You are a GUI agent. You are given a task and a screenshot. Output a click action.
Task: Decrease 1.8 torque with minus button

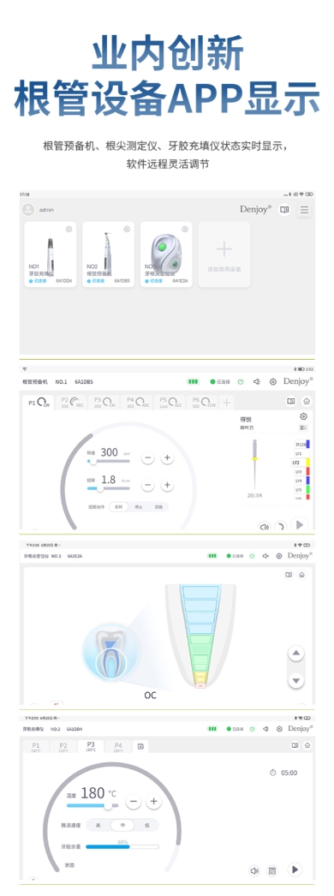[148, 485]
